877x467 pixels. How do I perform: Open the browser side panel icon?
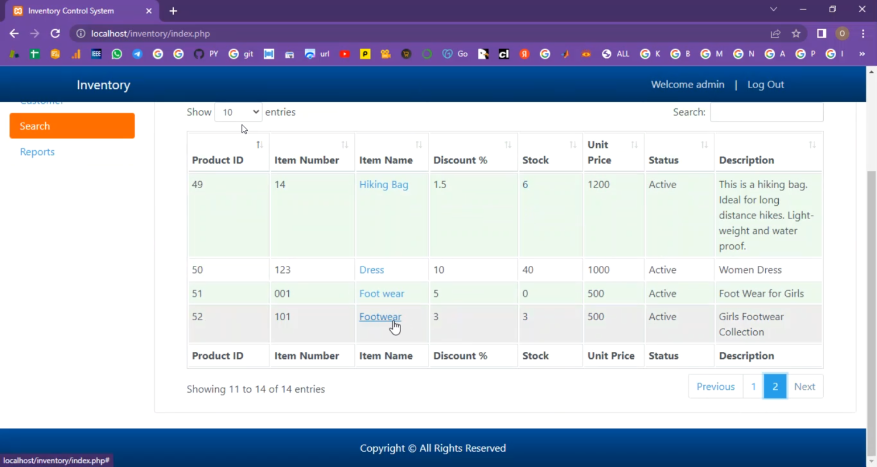tap(821, 33)
